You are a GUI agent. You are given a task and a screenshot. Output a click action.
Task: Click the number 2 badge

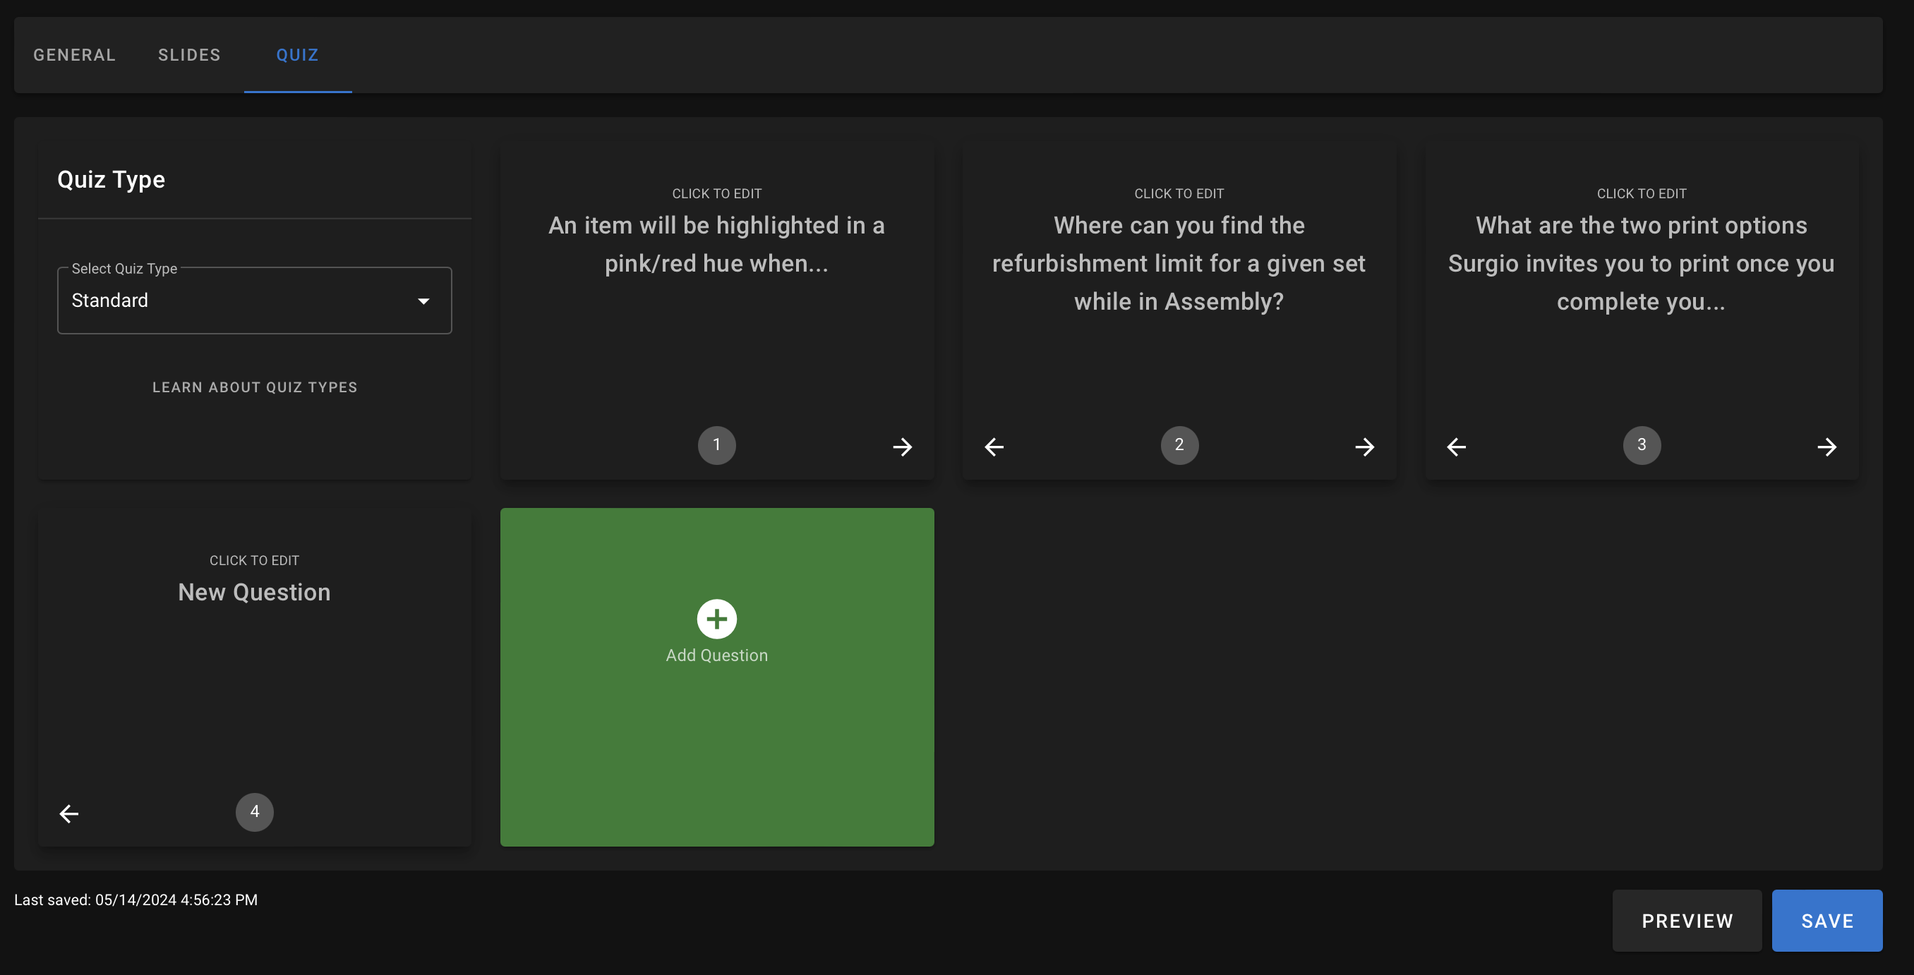click(x=1179, y=444)
